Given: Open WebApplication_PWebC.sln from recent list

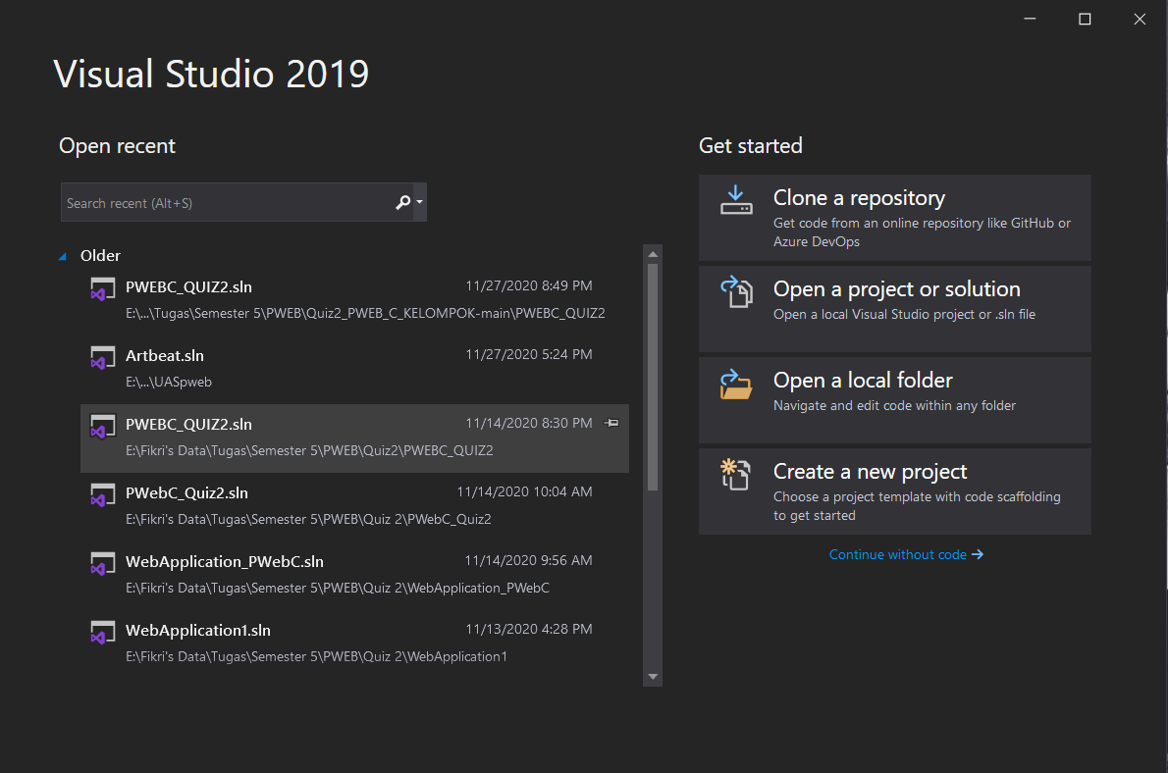Looking at the screenshot, I should [354, 575].
